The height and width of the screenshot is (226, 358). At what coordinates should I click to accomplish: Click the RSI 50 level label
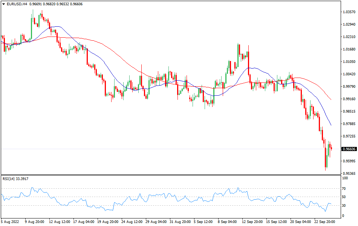pyautogui.click(x=344, y=197)
